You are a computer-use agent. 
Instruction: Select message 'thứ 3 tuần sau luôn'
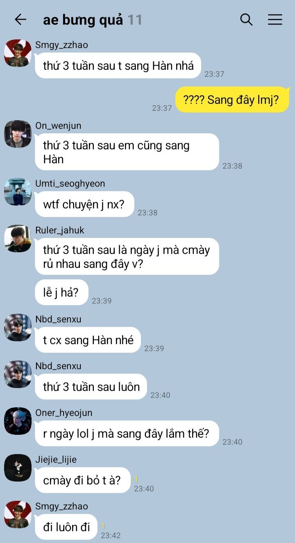(91, 387)
